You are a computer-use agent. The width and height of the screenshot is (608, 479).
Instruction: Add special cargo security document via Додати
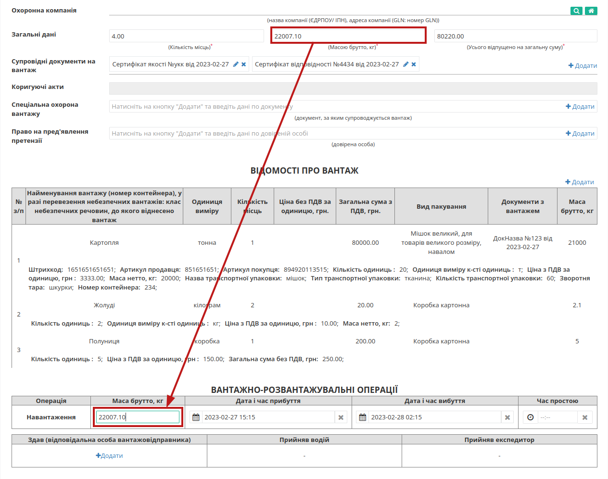(580, 107)
